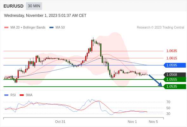
Task: Click the 9MA legend swatch
Action: tap(22, 95)
